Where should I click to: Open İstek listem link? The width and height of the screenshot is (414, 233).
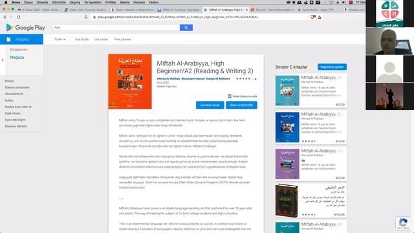(13, 113)
